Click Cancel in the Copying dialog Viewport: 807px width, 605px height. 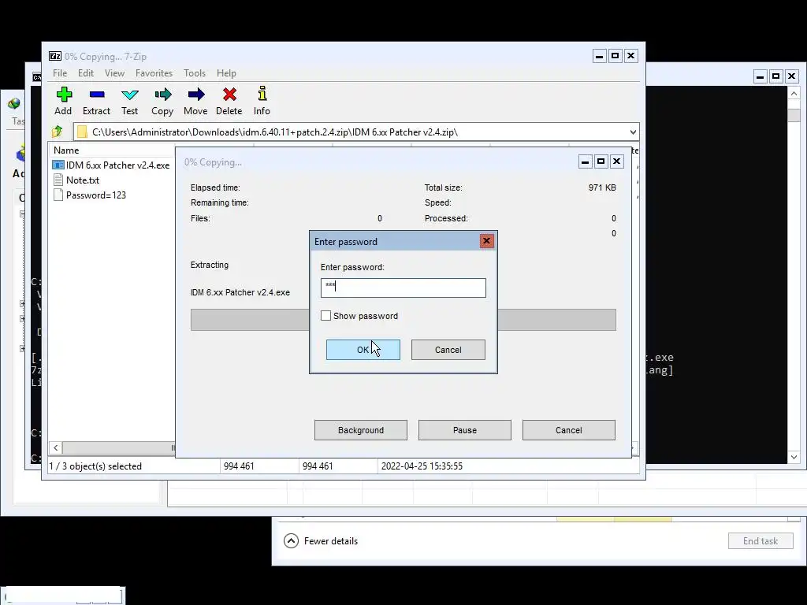point(569,430)
